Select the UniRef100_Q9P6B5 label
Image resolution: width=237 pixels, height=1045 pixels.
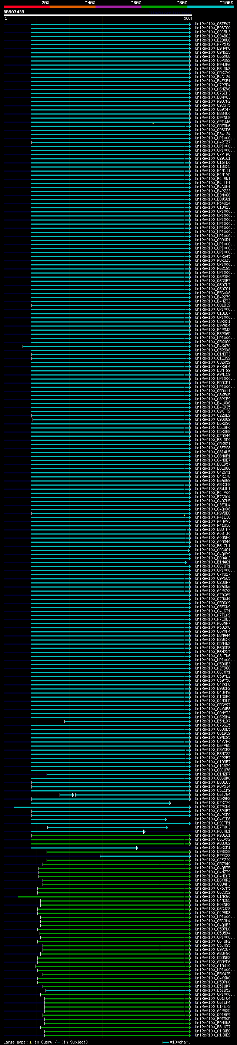pyautogui.click(x=212, y=579)
